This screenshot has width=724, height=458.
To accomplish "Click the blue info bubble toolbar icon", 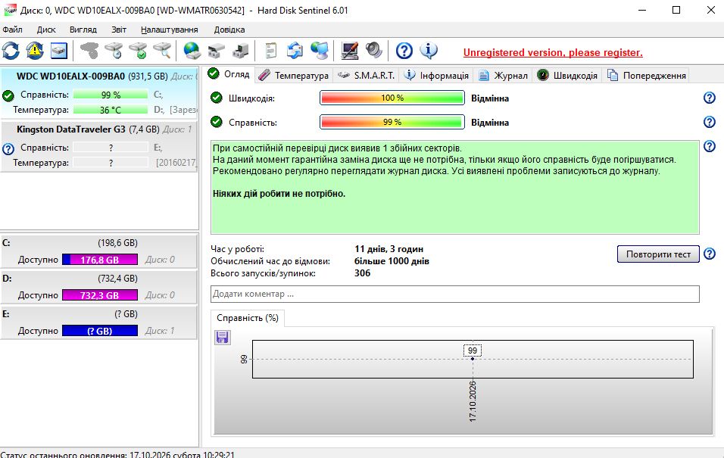I will 429,51.
